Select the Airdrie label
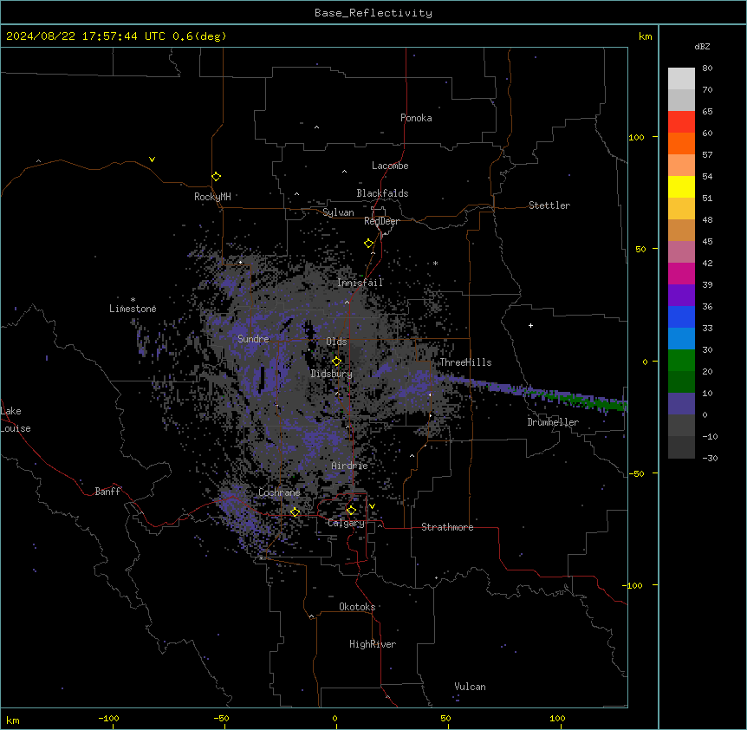This screenshot has height=730, width=747. [x=349, y=466]
